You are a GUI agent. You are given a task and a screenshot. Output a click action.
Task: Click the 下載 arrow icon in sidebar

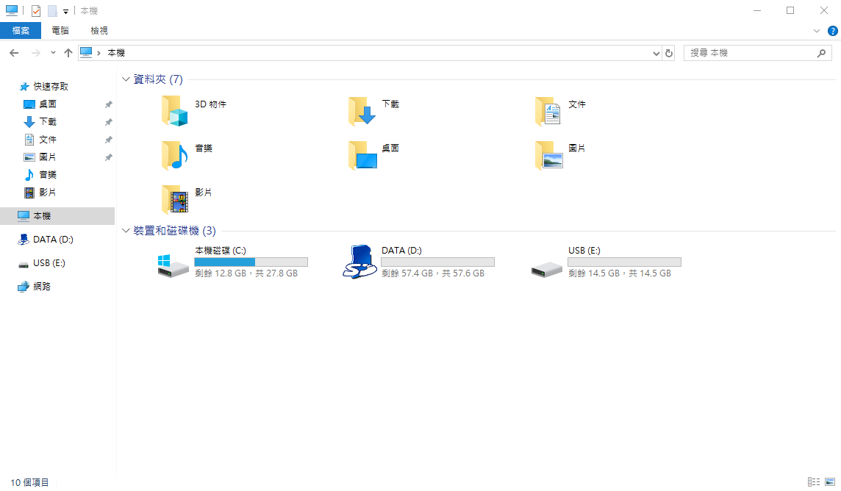29,122
